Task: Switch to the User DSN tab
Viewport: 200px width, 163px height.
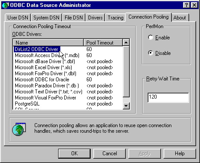Action: pos(18,18)
